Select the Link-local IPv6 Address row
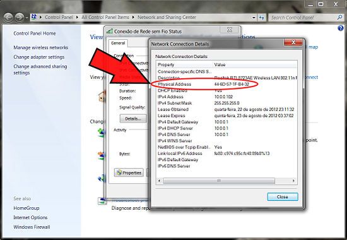The height and width of the screenshot is (240, 347). click(x=226, y=153)
